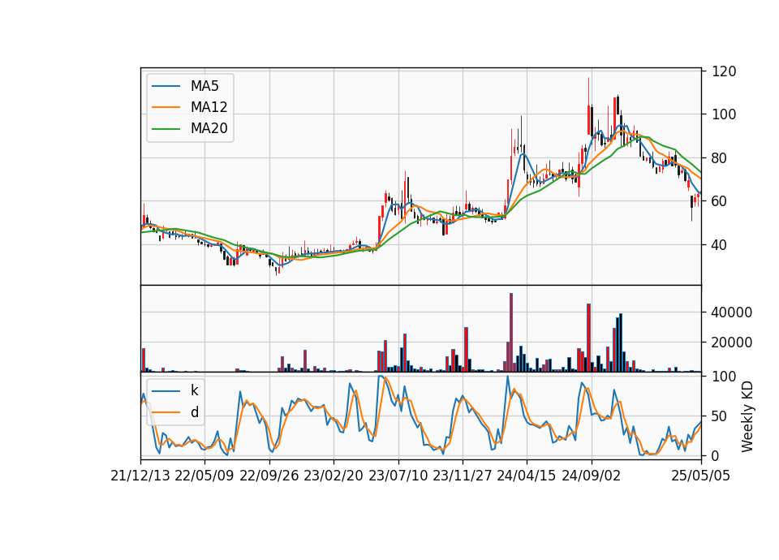Click the 22/09/26 date label
The width and height of the screenshot is (779, 560).
click(269, 476)
